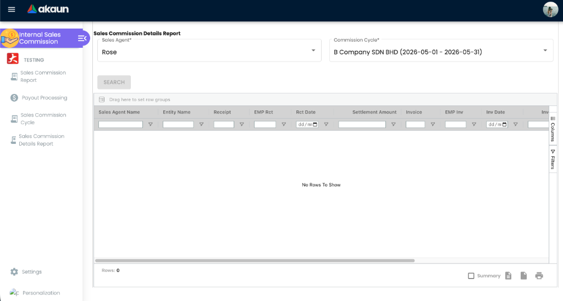Screen dimensions: 563x301
Task: Open filter for Entity Name column
Action: [x=201, y=125]
